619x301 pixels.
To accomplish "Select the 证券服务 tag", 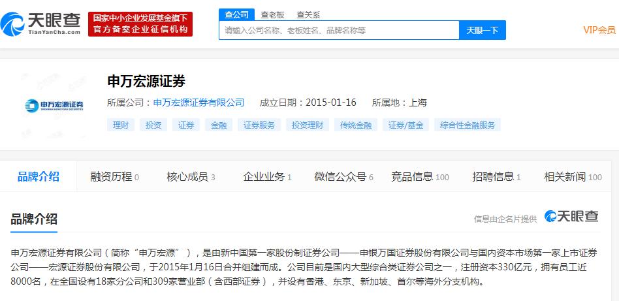I will click(259, 125).
